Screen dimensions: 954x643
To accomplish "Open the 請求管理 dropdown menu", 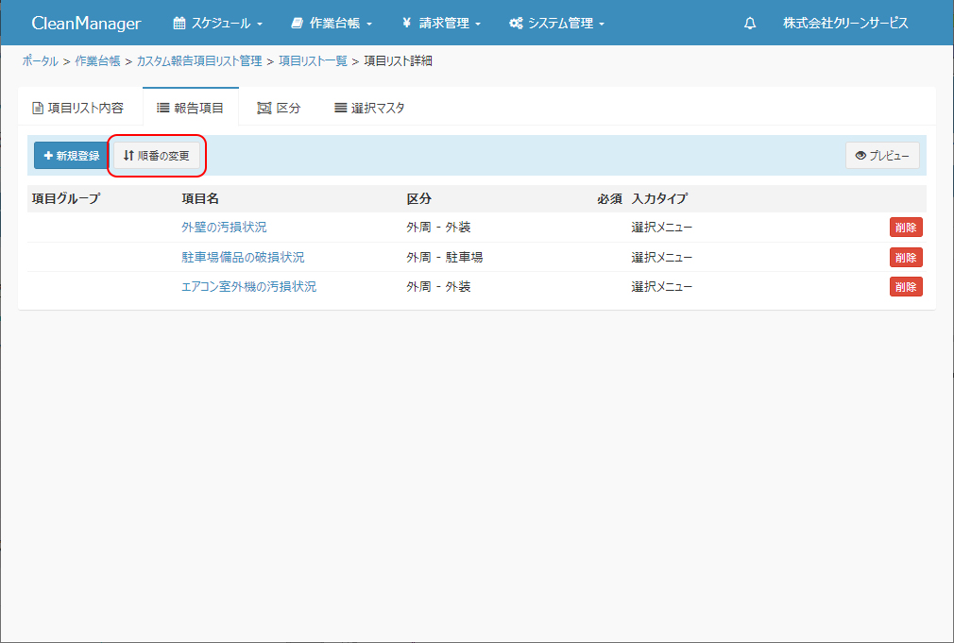I will pos(441,24).
